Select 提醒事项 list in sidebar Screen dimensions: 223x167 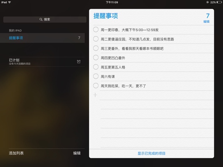click(x=43, y=38)
